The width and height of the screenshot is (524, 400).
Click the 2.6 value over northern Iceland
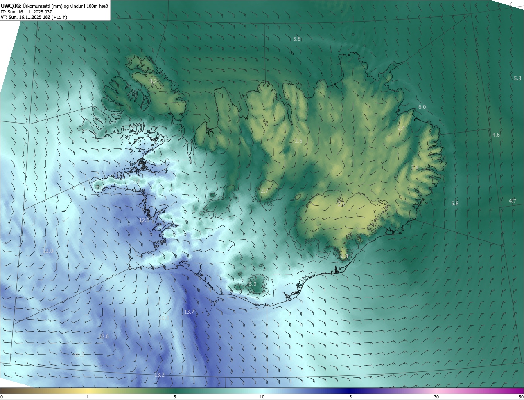tap(298, 141)
